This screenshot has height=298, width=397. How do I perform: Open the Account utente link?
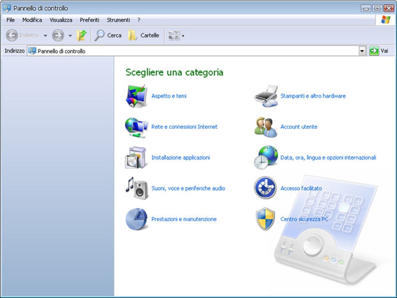tap(299, 127)
